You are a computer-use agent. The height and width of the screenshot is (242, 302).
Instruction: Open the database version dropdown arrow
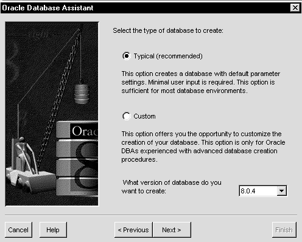point(281,191)
